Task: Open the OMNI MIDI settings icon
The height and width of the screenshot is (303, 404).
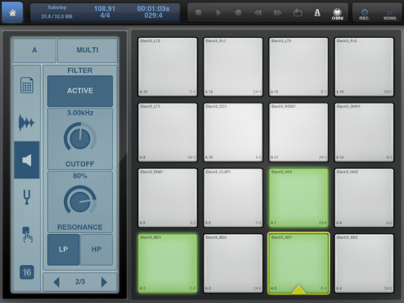Action: pyautogui.click(x=338, y=13)
